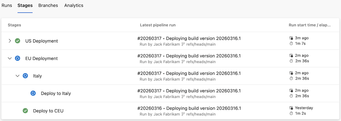Click the branch icon in US Deployment row
341x121 pixels.
click(x=183, y=44)
